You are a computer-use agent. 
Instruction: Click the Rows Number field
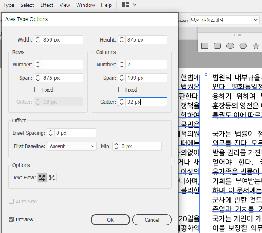(x=63, y=65)
